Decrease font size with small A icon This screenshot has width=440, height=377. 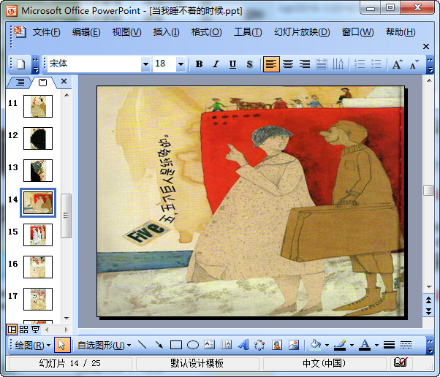[414, 64]
